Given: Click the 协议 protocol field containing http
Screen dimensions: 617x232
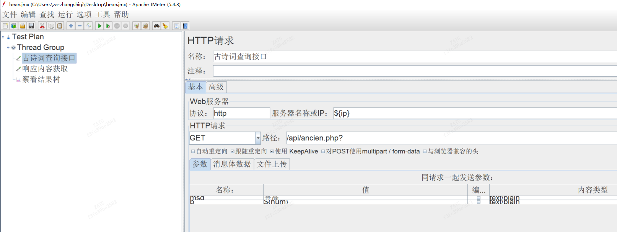Looking at the screenshot, I should coord(241,113).
